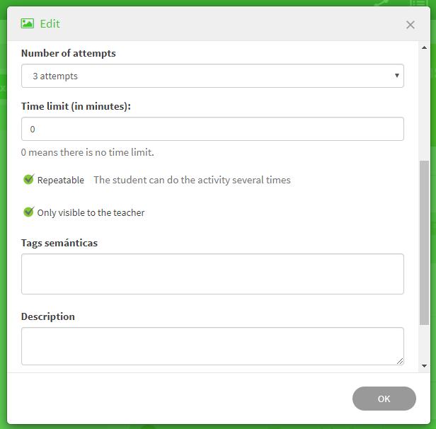This screenshot has height=429, width=436.
Task: Click the scrollbar track above the thumb
Action: click(x=424, y=106)
